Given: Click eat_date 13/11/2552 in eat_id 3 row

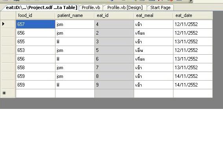Looking at the screenshot, I should (x=193, y=42).
